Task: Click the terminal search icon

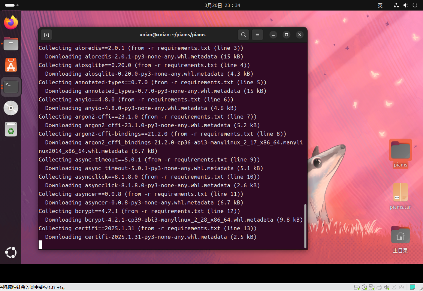Action: (243, 35)
